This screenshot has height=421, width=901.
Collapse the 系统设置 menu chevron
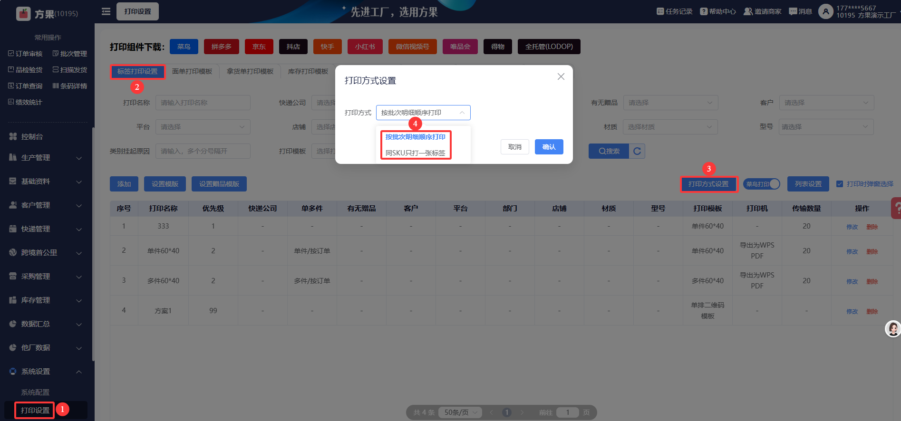(79, 372)
